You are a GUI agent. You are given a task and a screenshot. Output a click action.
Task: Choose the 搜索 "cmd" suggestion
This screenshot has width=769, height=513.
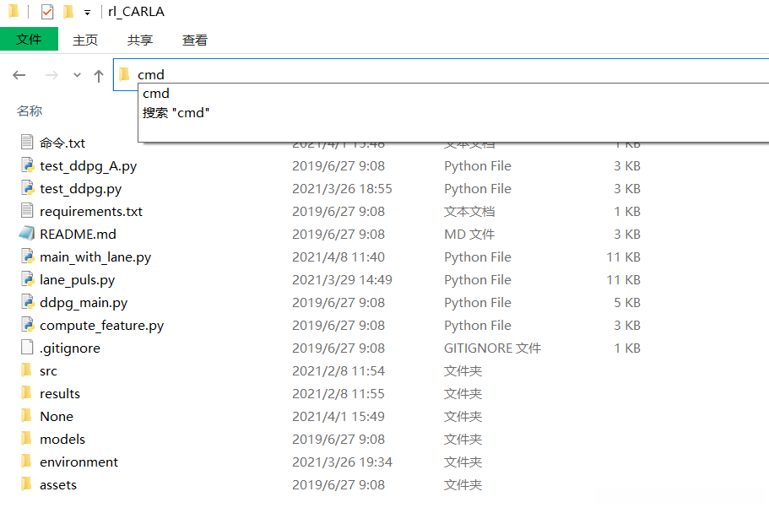(176, 112)
